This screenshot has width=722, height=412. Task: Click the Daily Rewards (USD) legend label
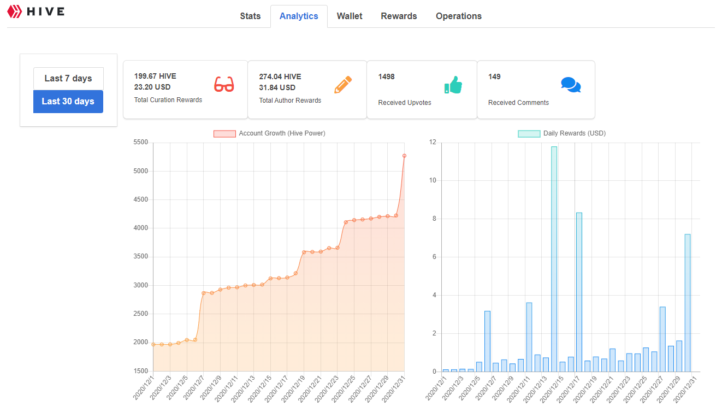tap(575, 133)
